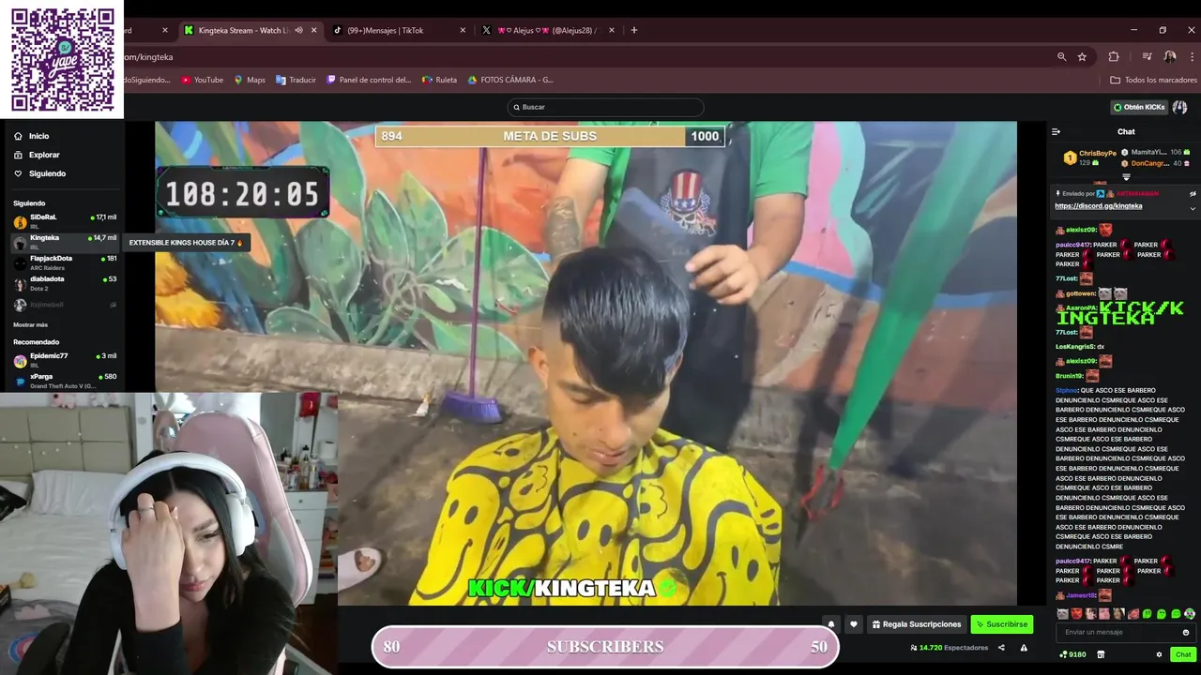1201x675 pixels.
Task: Open chat settings gear icon
Action: point(1159,654)
